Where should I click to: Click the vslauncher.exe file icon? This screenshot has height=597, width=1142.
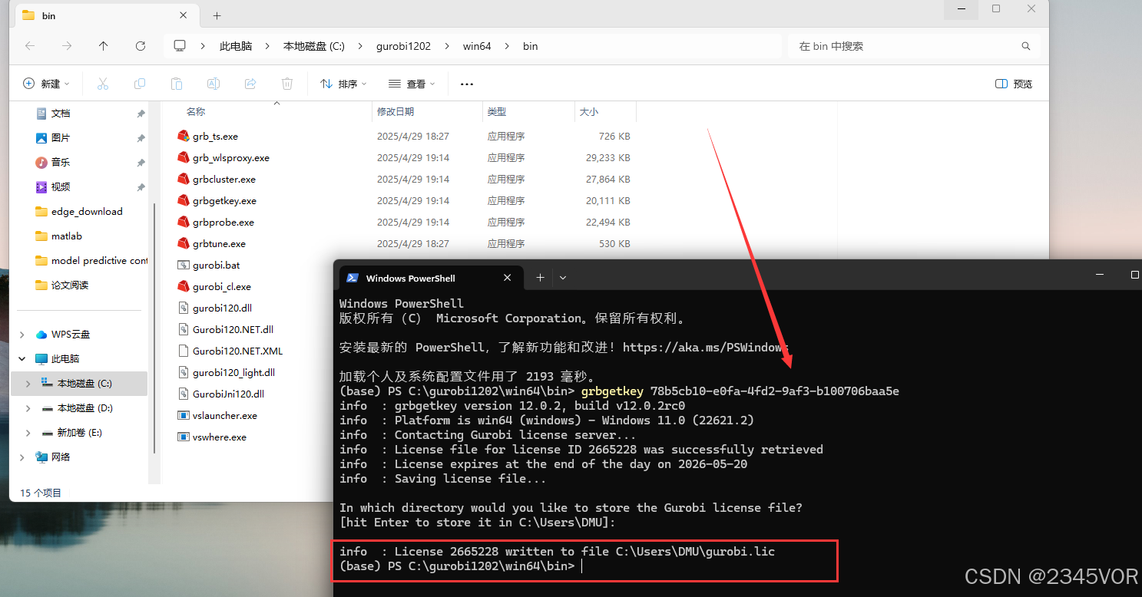183,415
